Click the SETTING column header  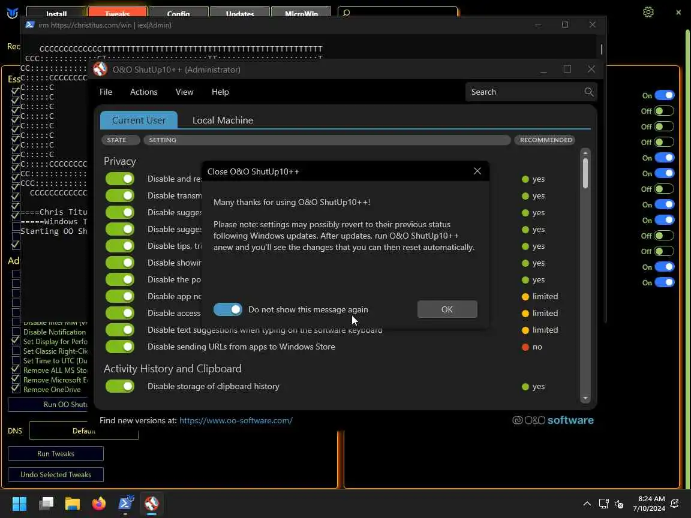327,140
